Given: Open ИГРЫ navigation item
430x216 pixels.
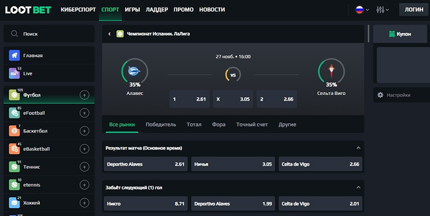Looking at the screenshot, I should [132, 10].
